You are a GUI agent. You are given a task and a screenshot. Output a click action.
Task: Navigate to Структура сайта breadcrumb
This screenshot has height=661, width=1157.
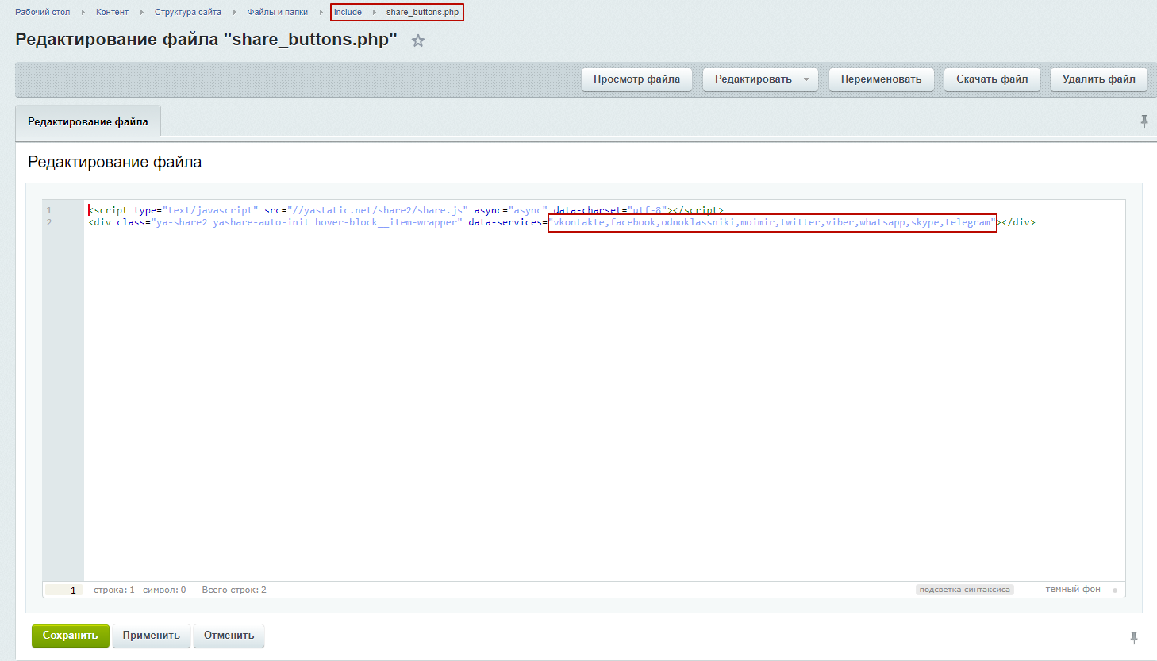(x=188, y=12)
